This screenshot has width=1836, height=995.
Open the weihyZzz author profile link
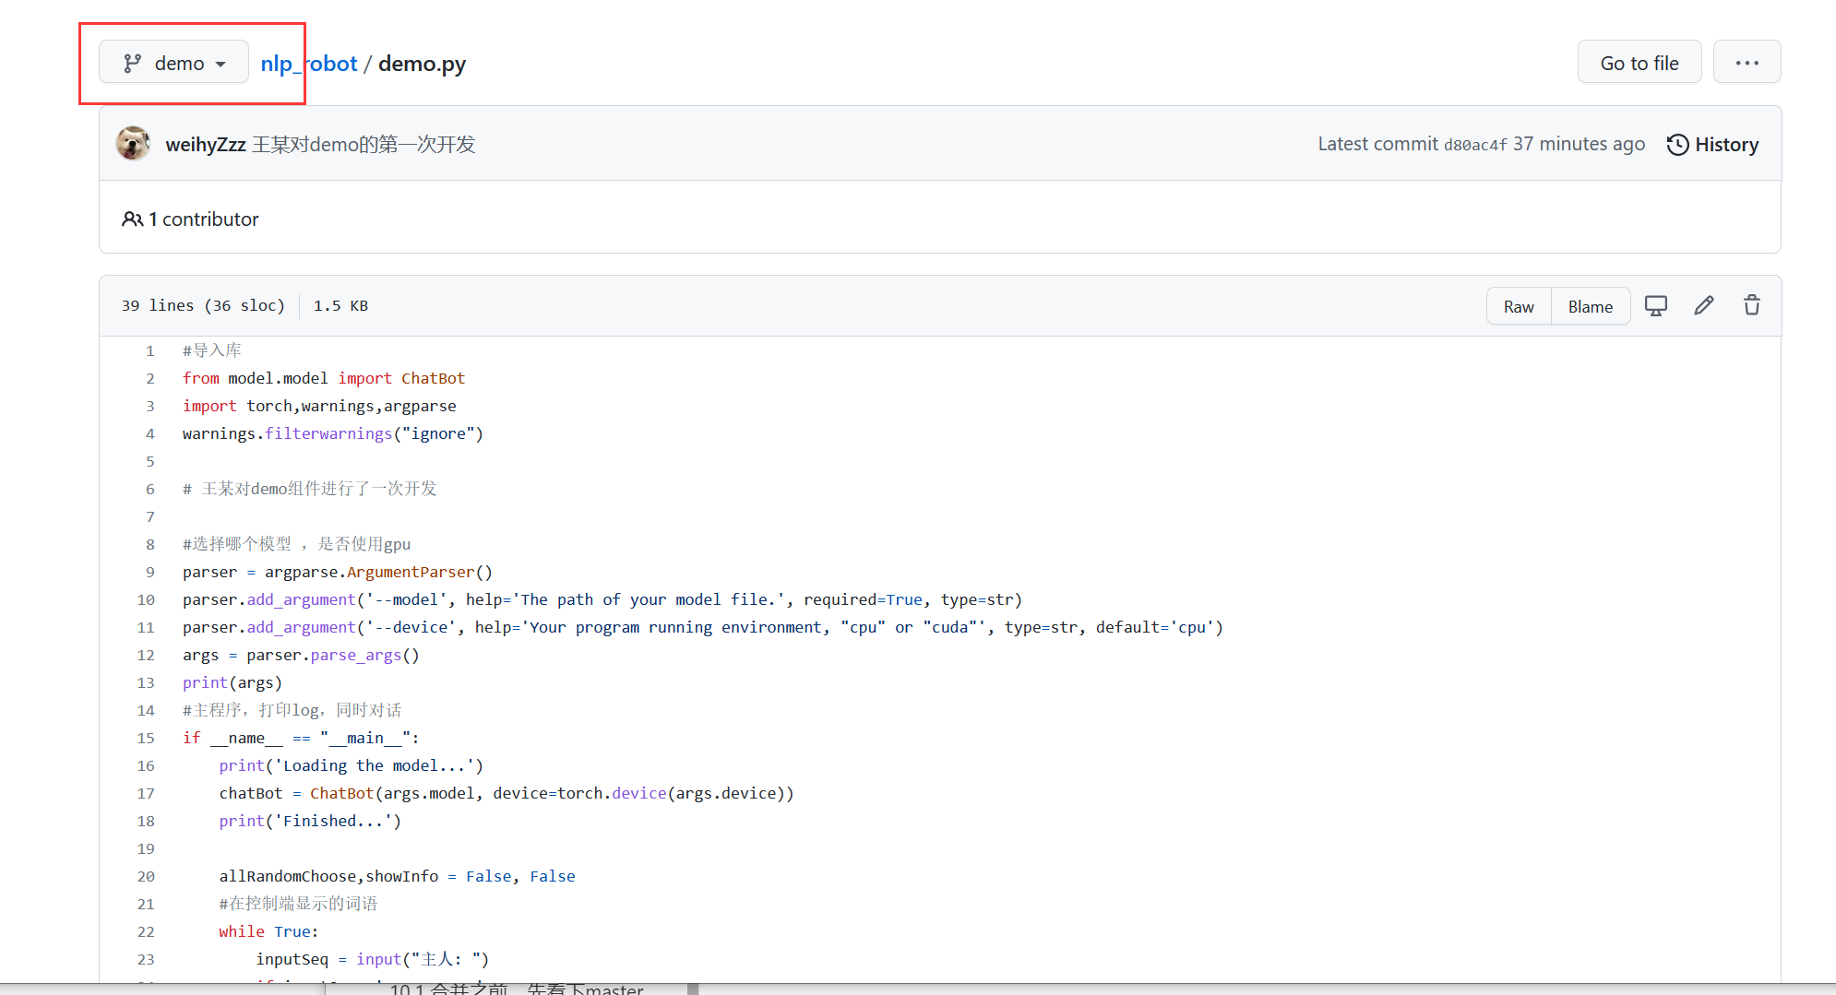tap(205, 145)
